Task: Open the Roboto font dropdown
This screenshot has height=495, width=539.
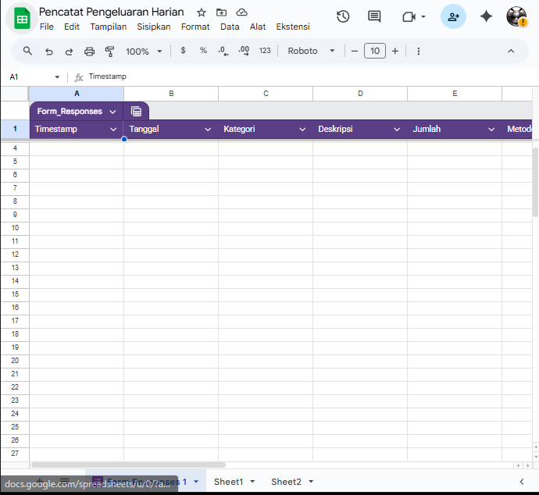Action: point(311,51)
